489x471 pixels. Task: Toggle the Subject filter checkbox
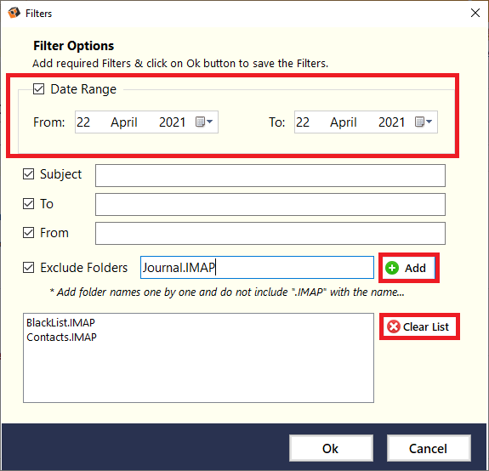click(28, 174)
